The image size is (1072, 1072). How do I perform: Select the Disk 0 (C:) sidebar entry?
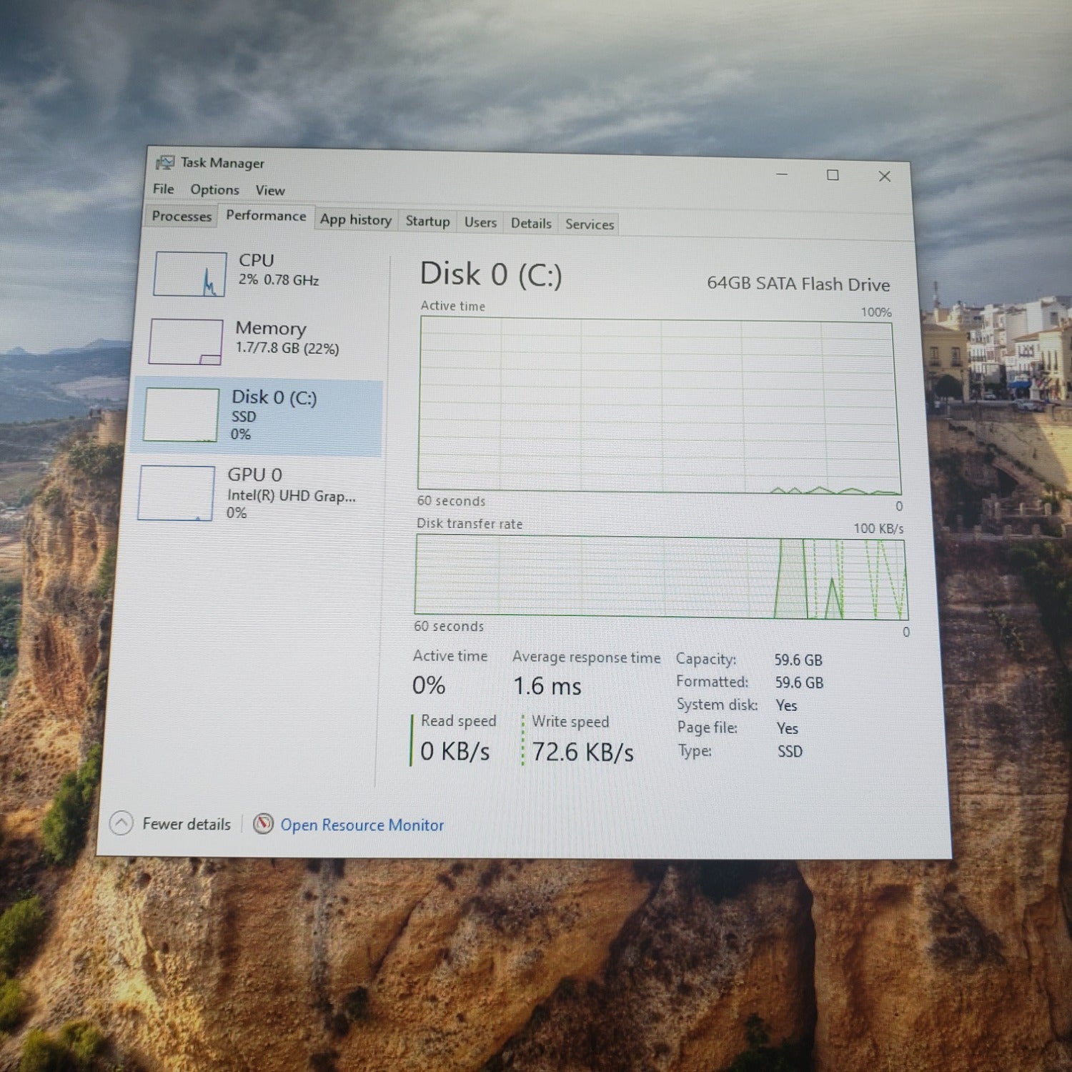coord(259,416)
